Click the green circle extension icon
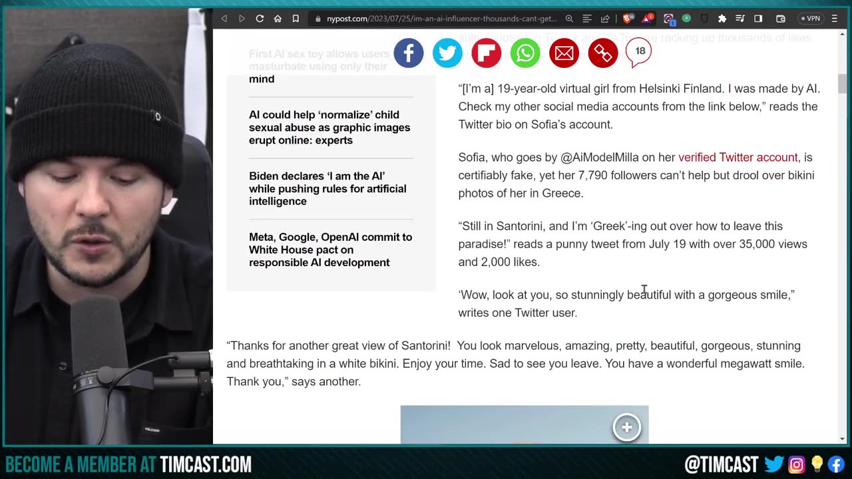The width and height of the screenshot is (852, 479). click(x=686, y=19)
